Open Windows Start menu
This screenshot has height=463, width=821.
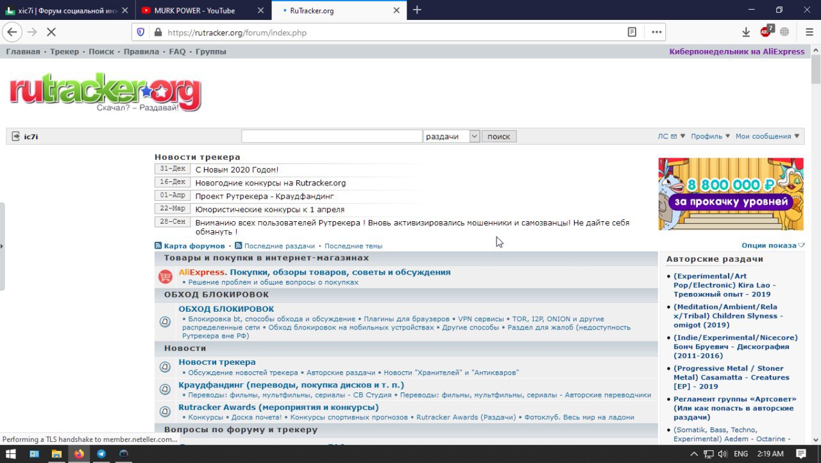click(12, 453)
